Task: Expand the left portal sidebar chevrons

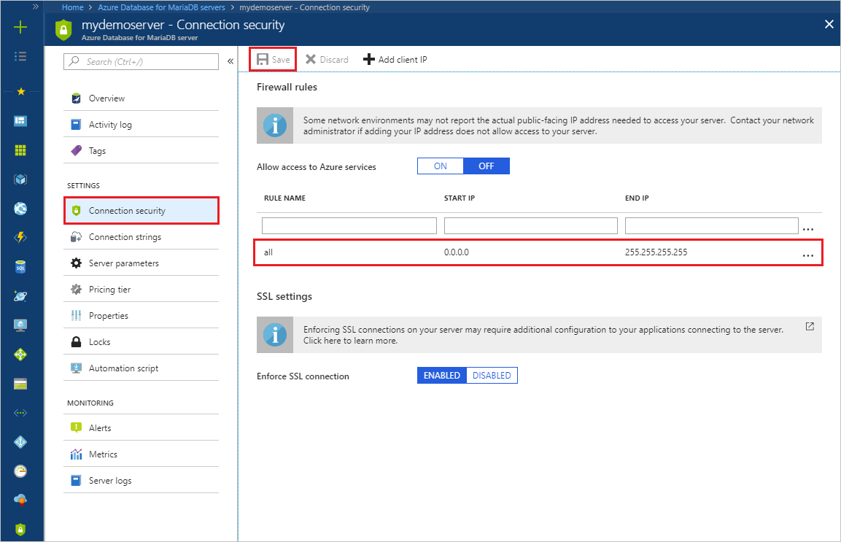Action: 36,7
